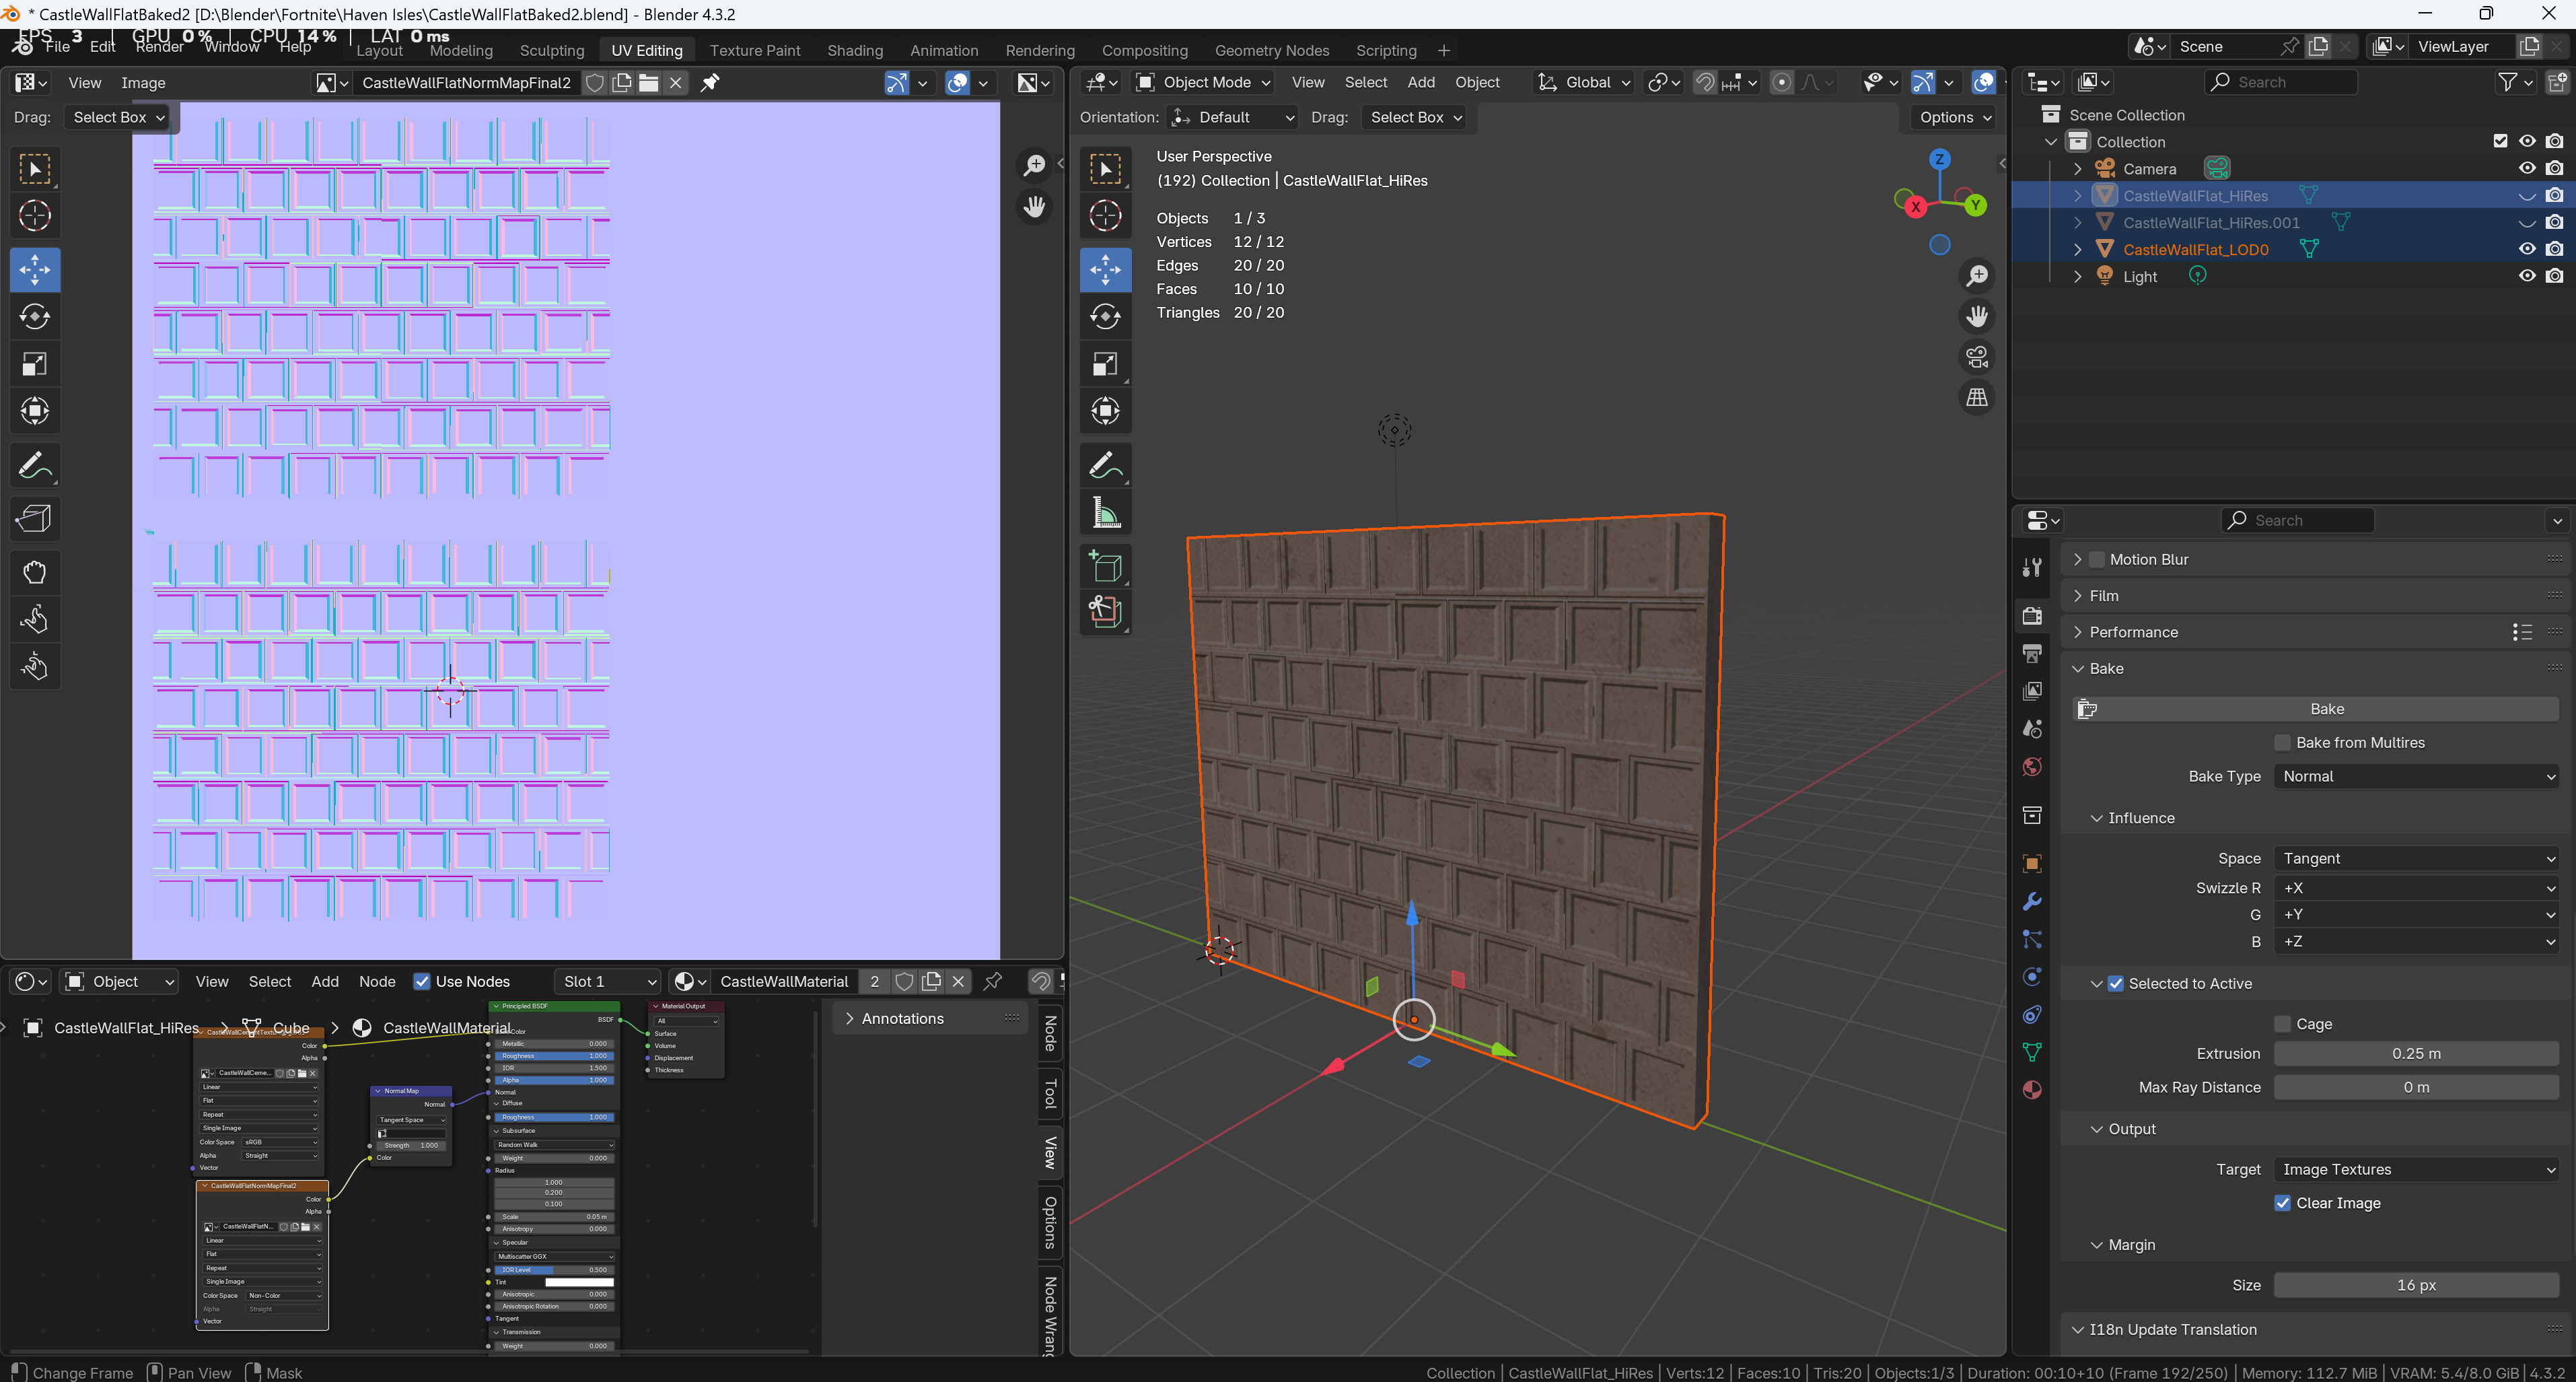
Task: Uncheck Selected to Active checkbox
Action: (x=2115, y=984)
